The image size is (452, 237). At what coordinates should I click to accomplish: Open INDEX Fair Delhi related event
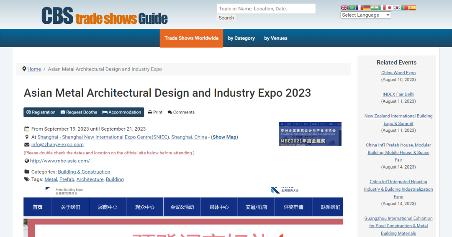(398, 94)
